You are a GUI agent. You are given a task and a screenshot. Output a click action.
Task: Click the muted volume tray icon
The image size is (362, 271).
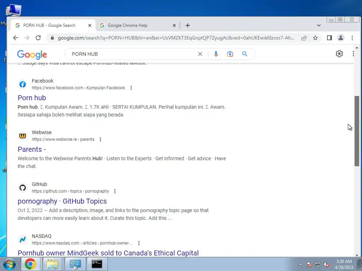pyautogui.click(x=326, y=264)
